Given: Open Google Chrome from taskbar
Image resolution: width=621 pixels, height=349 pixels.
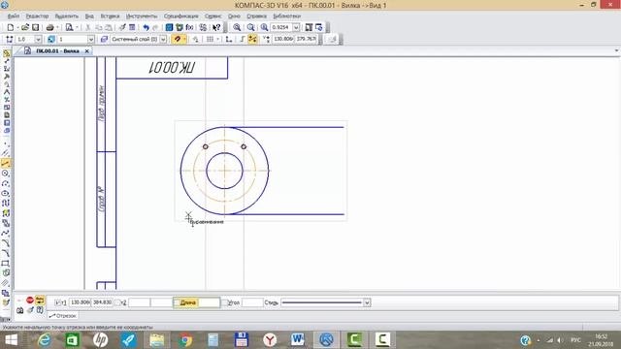Looking at the screenshot, I should click(x=185, y=340).
